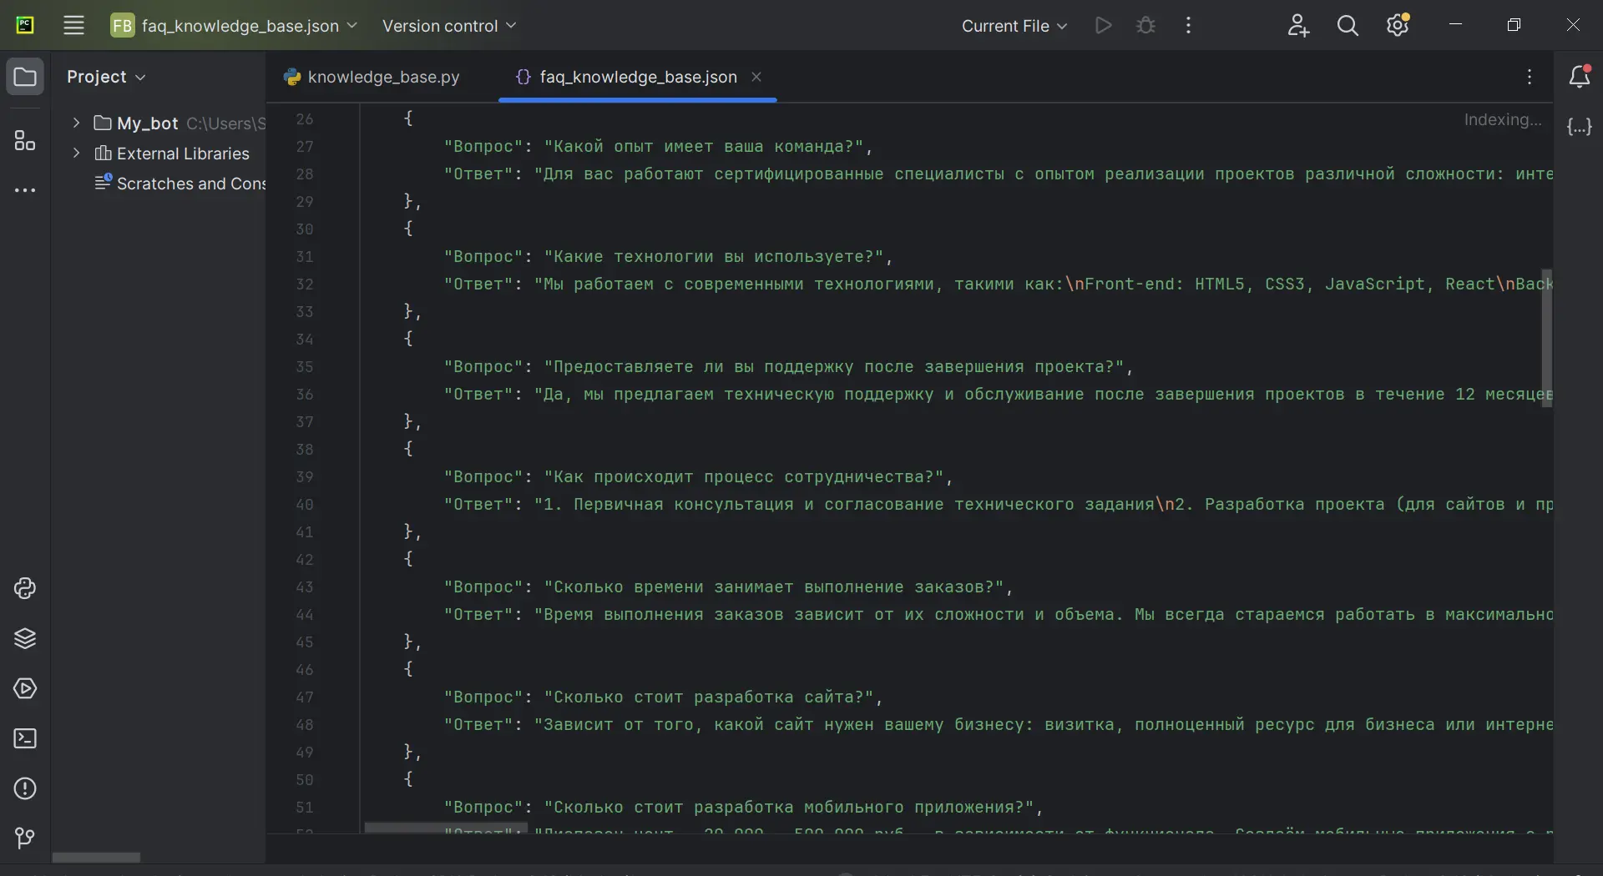Open the Python Packages tool window
Viewport: 1603px width, 876px height.
coord(25,638)
